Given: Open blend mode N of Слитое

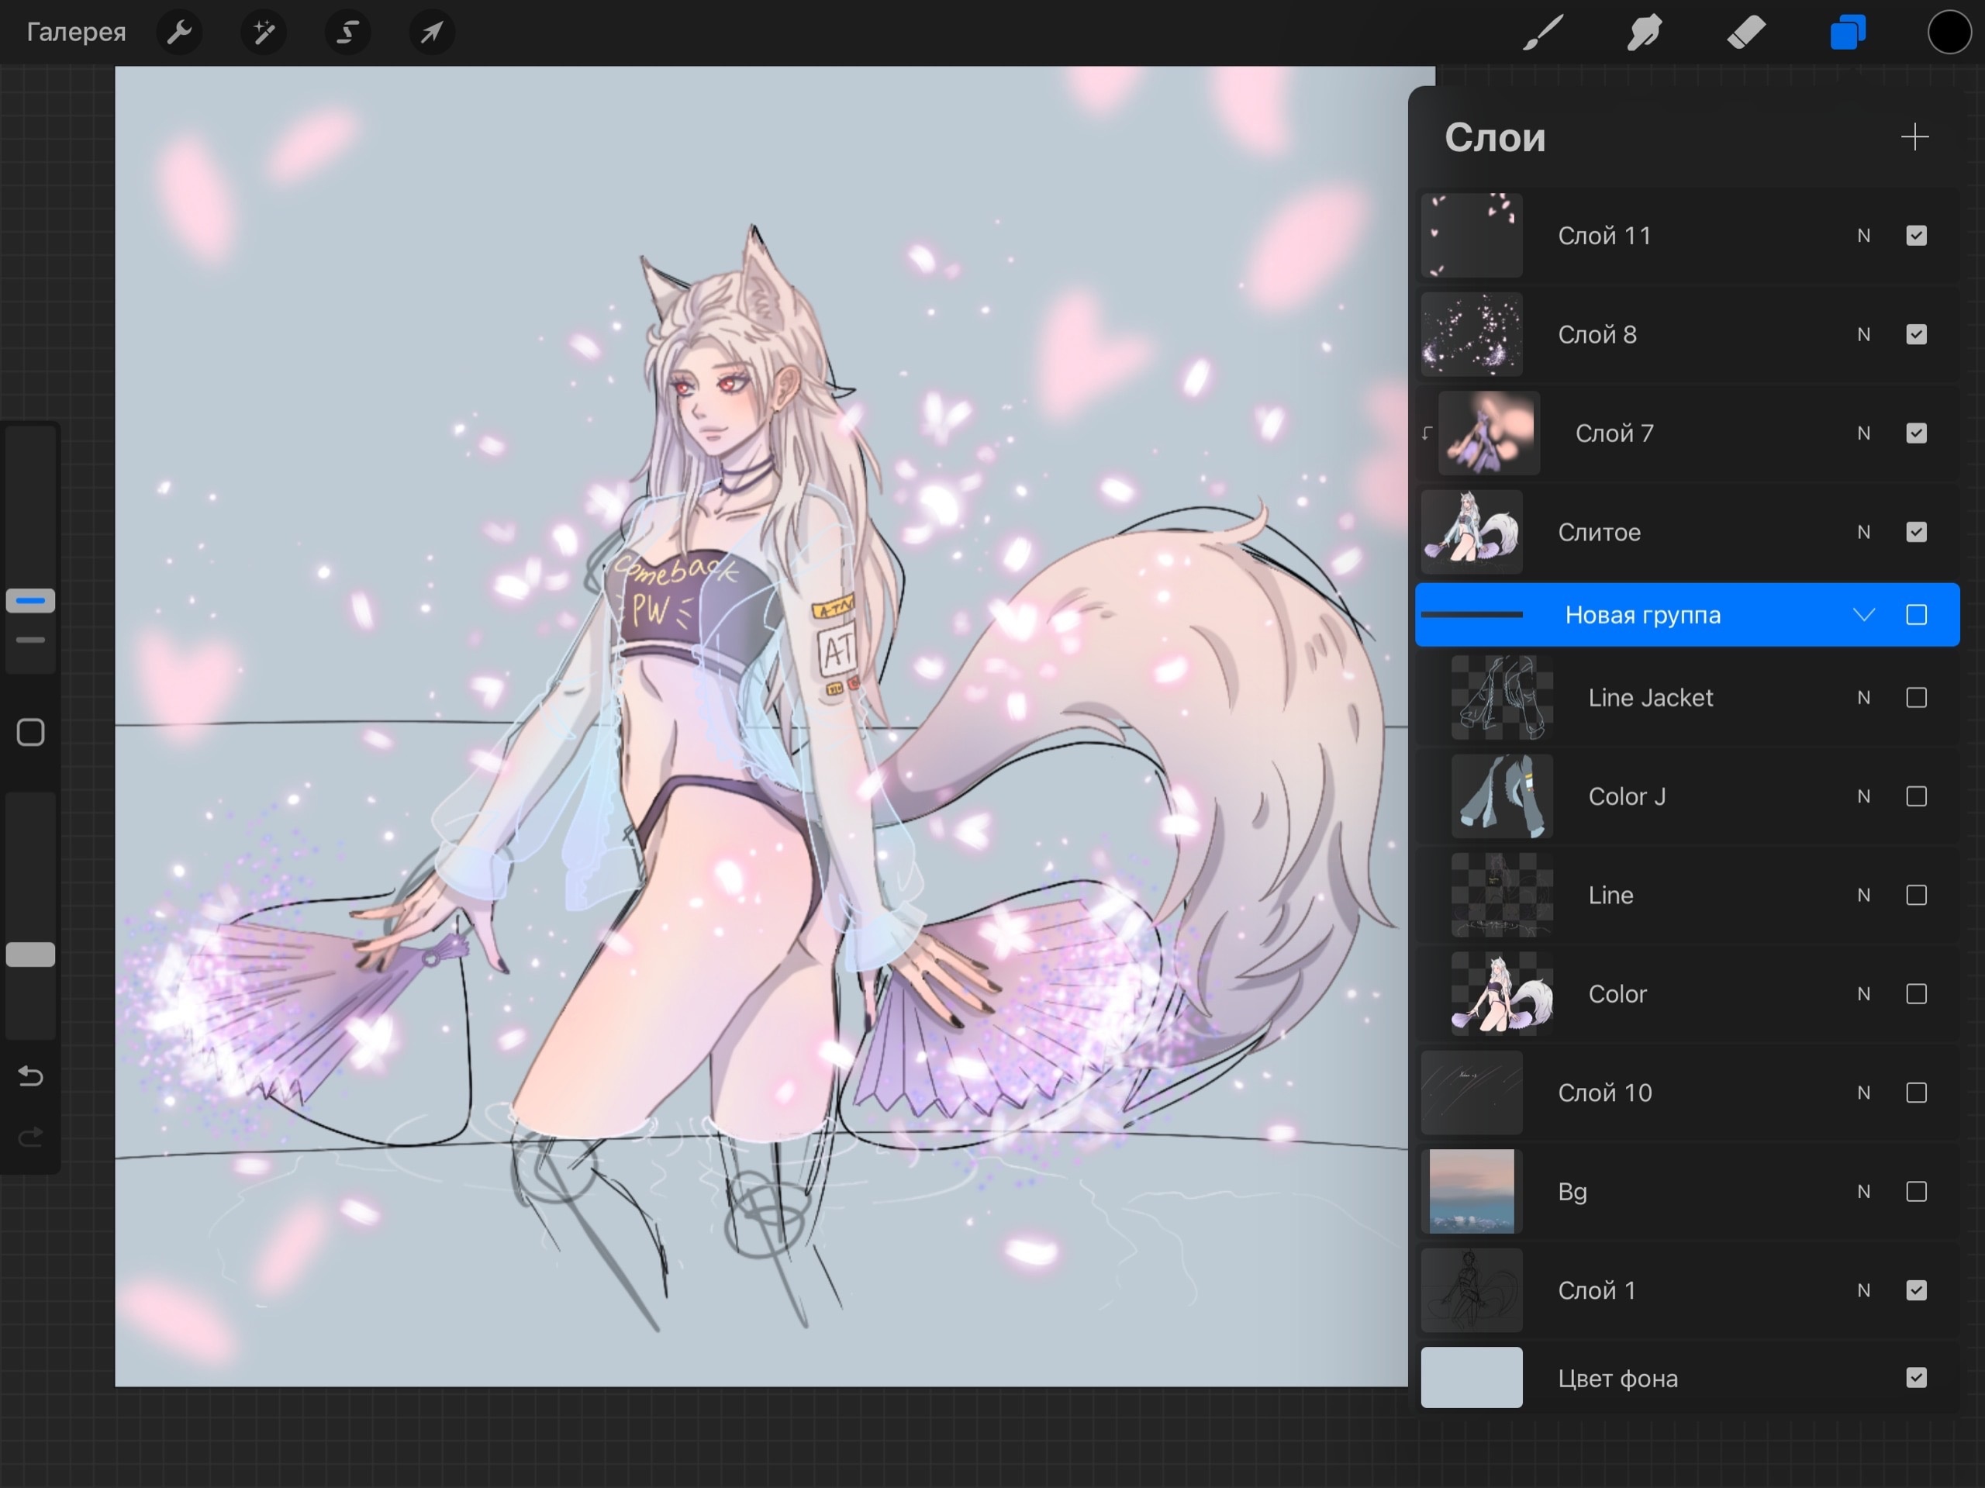Looking at the screenshot, I should [1864, 532].
